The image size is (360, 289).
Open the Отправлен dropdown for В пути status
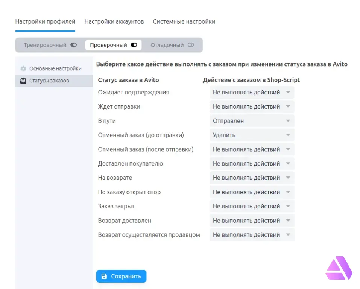coord(252,121)
